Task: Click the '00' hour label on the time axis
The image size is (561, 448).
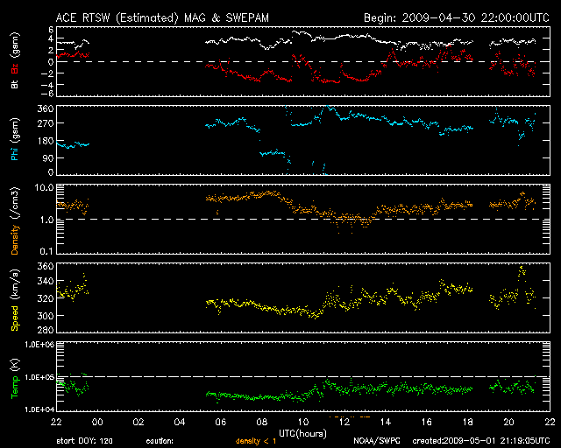Action: click(x=97, y=422)
